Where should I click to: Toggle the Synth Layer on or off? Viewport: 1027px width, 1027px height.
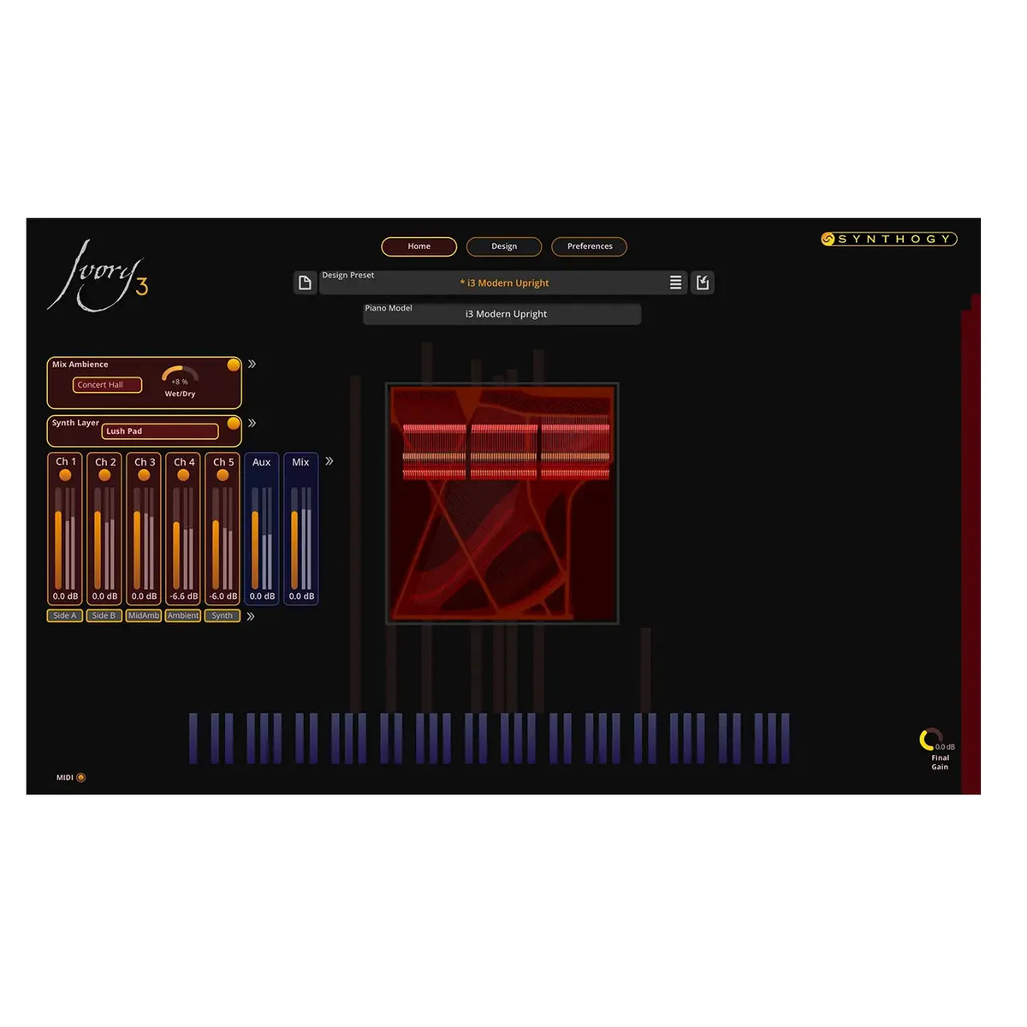point(234,422)
